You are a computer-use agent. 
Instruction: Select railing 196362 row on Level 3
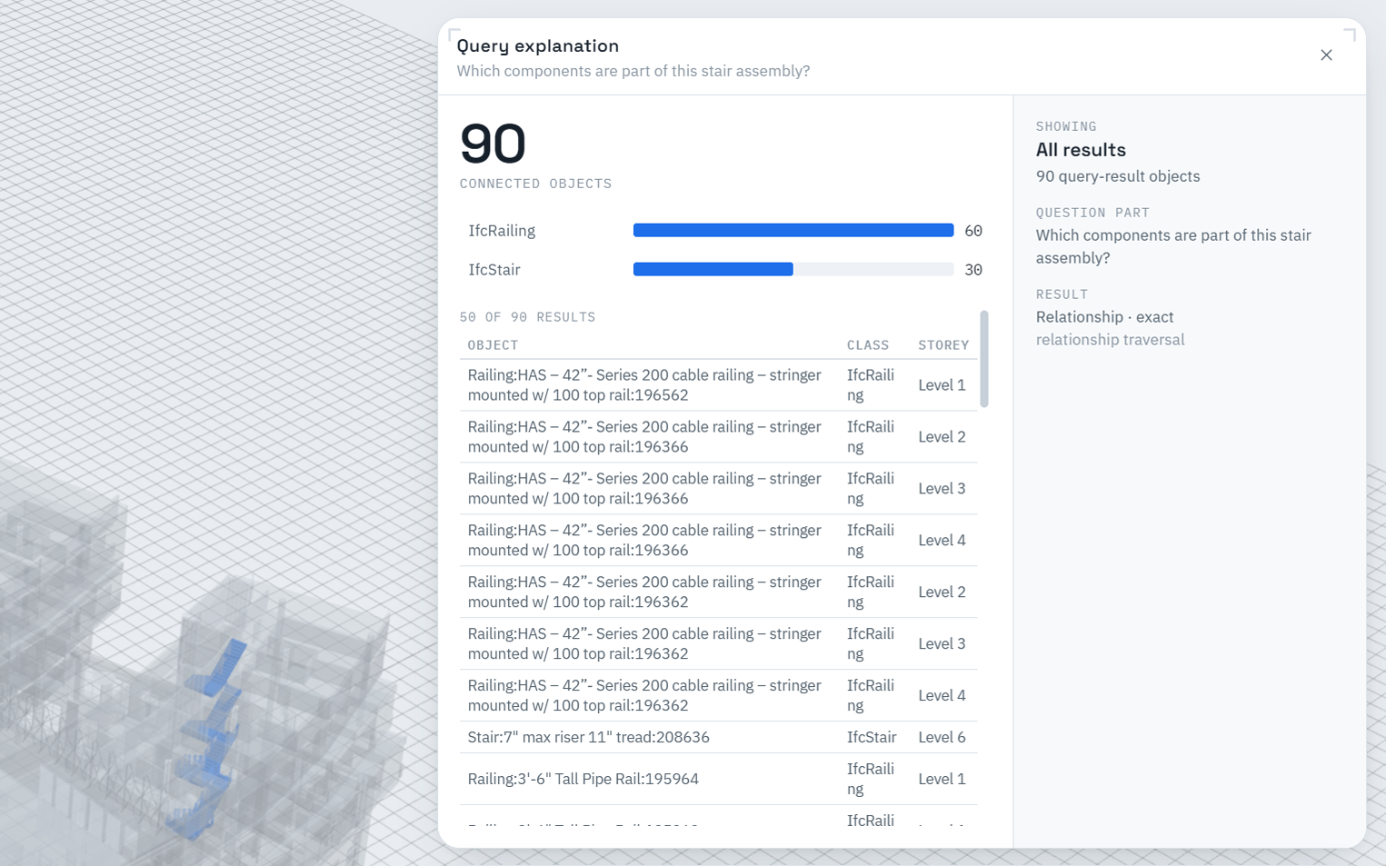click(x=719, y=644)
